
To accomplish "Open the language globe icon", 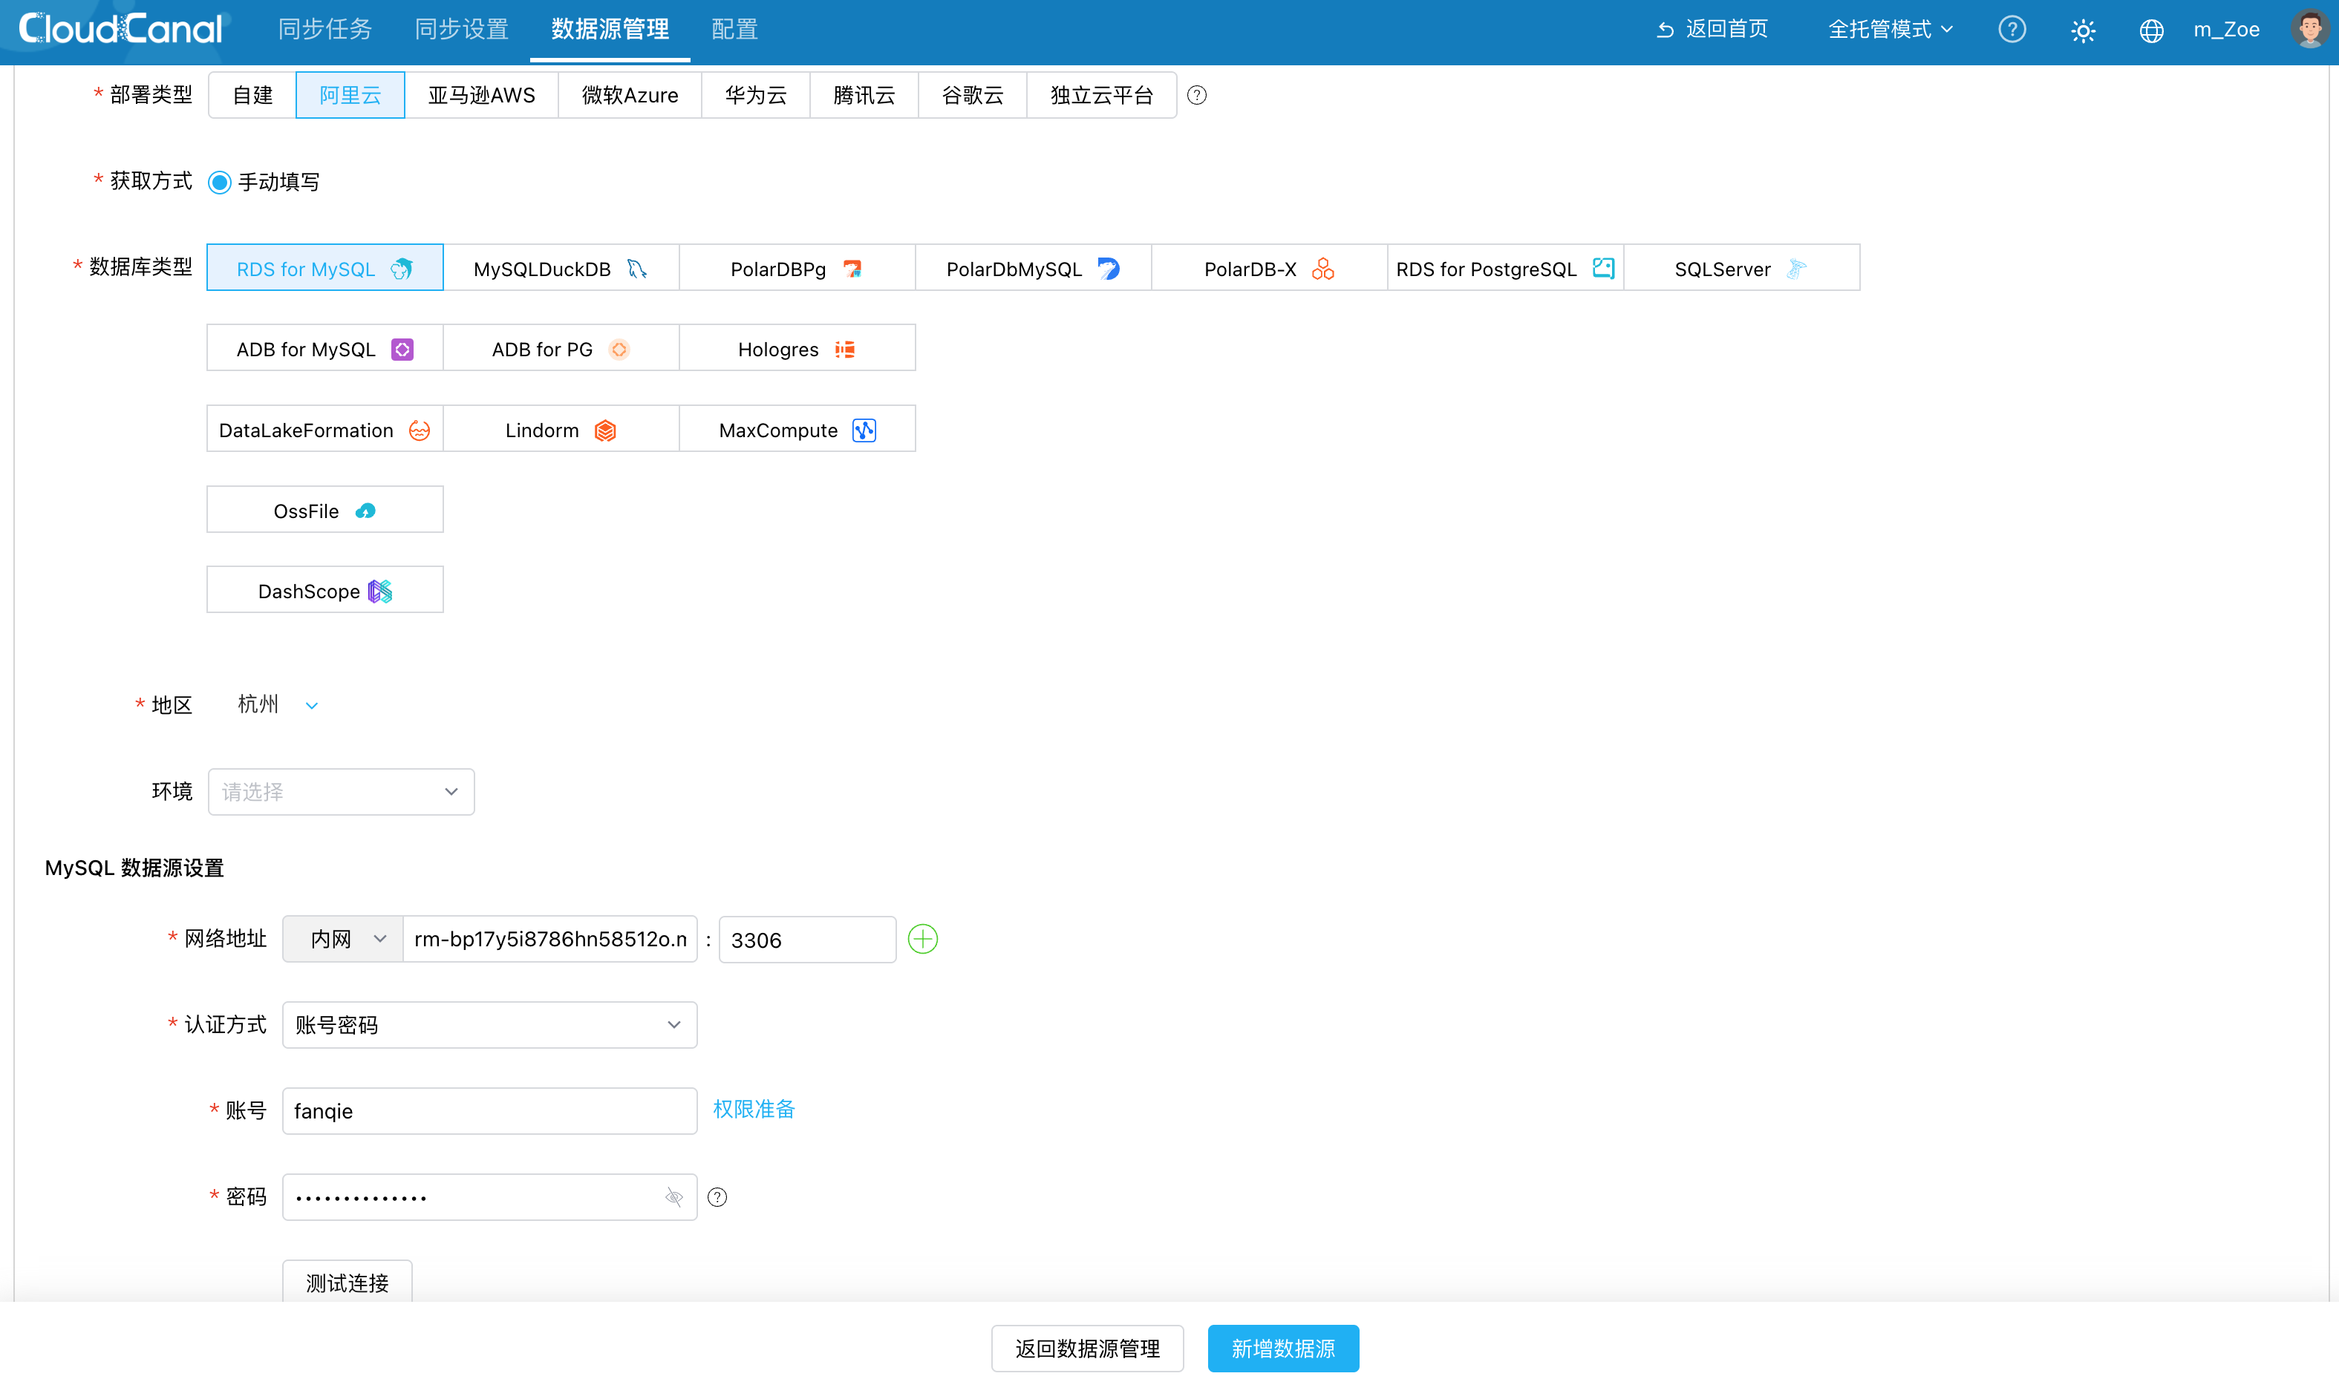I will pyautogui.click(x=2151, y=30).
